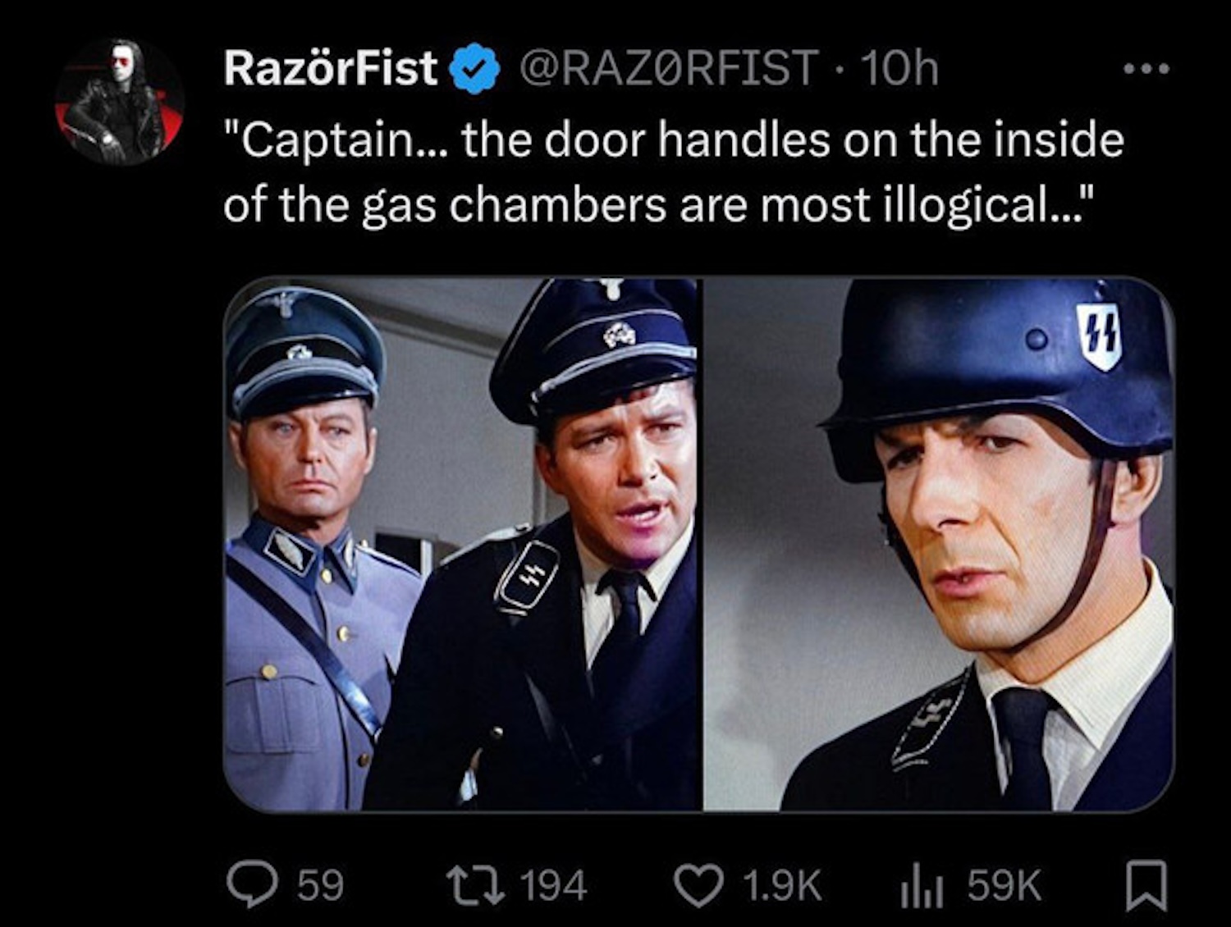This screenshot has height=927, width=1231.
Task: Click the 194 reposts count
Action: [x=554, y=886]
